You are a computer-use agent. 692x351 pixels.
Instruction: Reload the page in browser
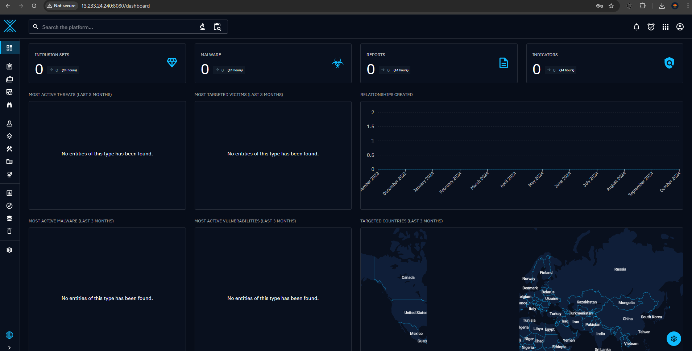pyautogui.click(x=34, y=6)
